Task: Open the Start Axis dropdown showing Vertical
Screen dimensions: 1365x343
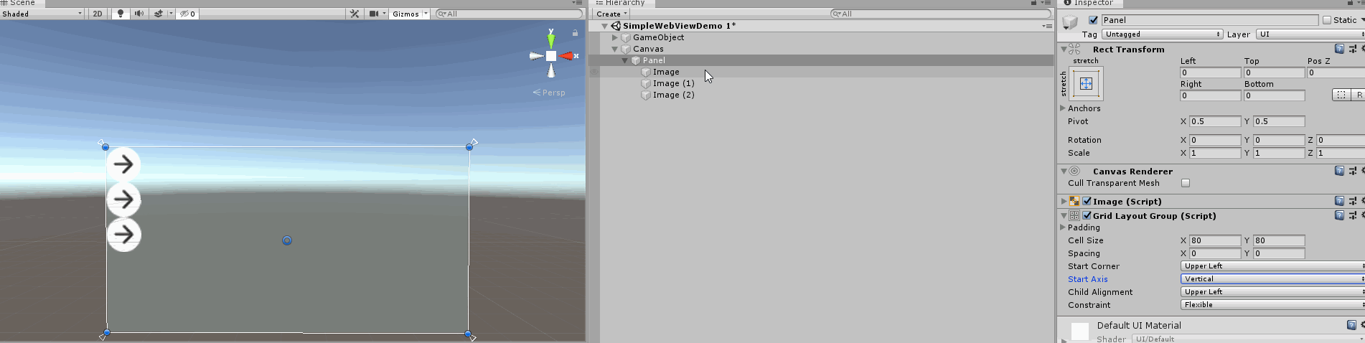Action: pos(1272,279)
